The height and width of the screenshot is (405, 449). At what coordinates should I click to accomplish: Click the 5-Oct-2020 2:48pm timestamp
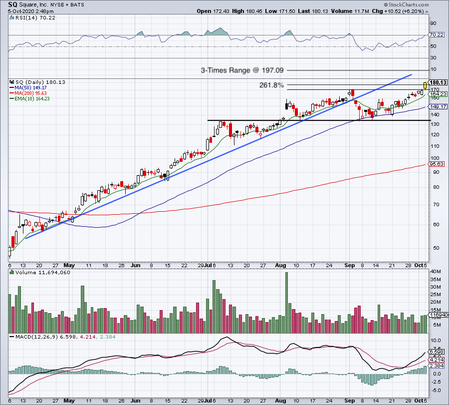(30, 11)
